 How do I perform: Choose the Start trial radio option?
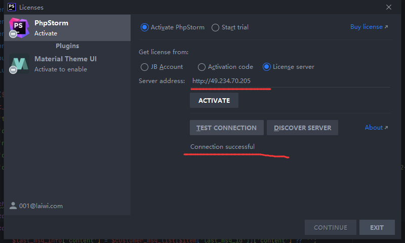point(216,27)
